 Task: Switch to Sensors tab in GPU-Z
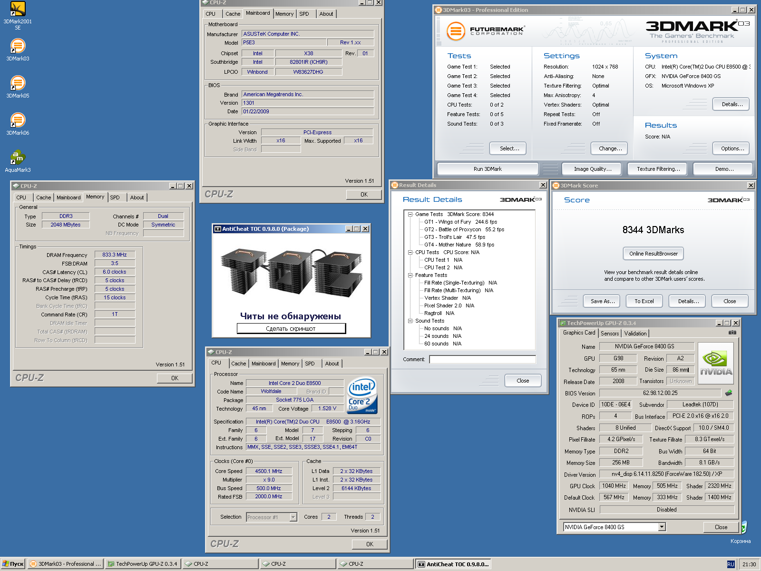point(610,334)
